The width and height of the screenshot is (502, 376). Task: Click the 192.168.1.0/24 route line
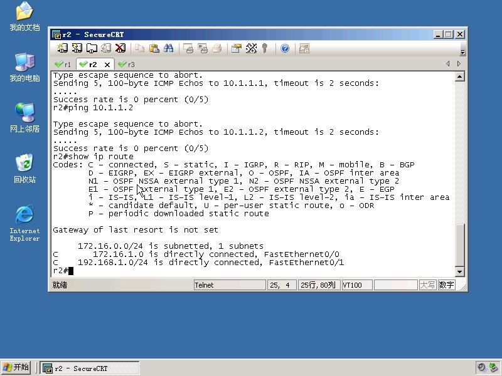tap(198, 263)
